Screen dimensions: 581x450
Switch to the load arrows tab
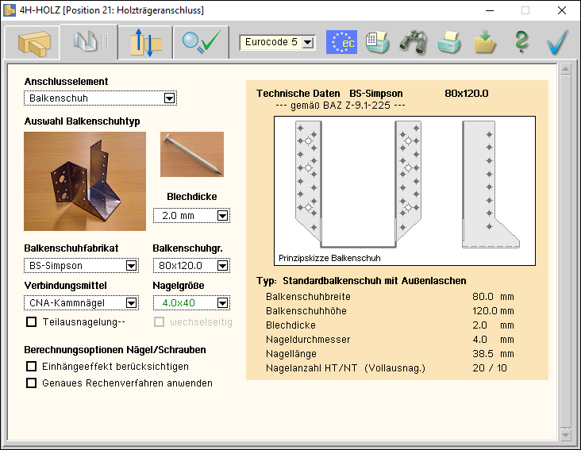click(x=145, y=42)
